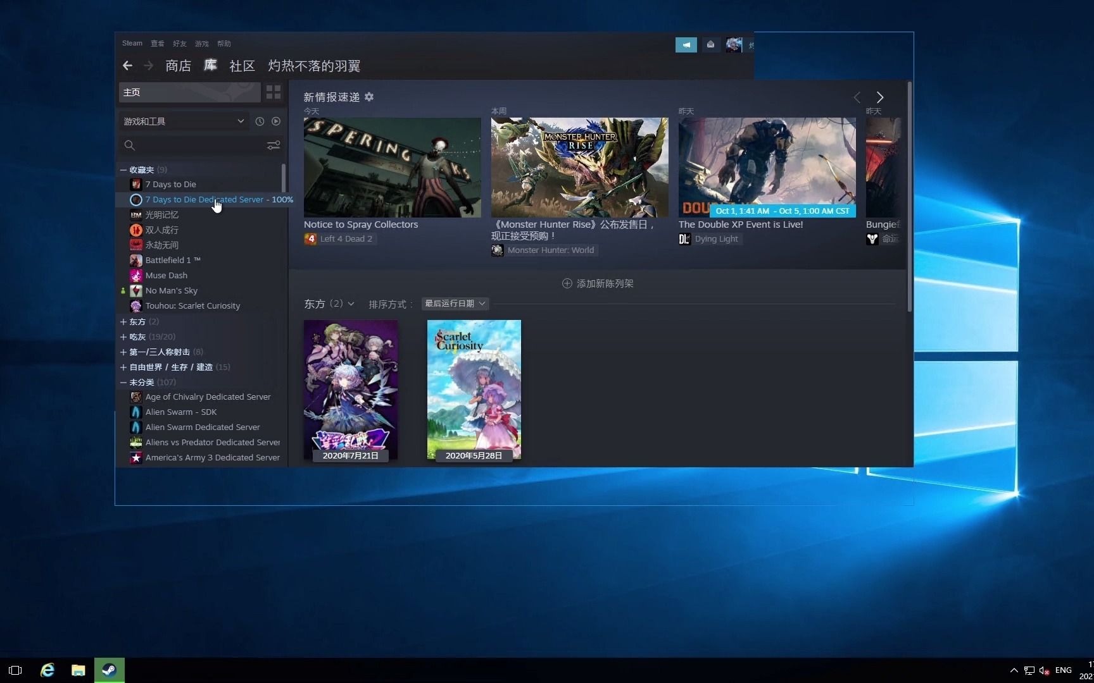Screen dimensions: 1094x683
Task: Switch to grid collections view icon
Action: (x=273, y=92)
